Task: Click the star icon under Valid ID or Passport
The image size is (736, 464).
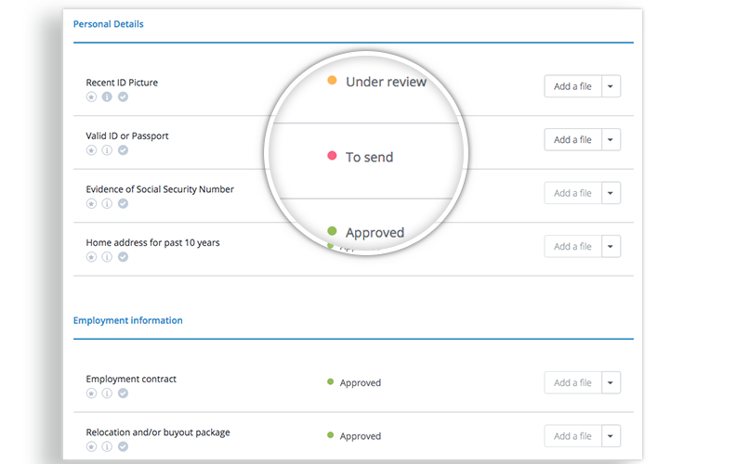Action: 91,150
